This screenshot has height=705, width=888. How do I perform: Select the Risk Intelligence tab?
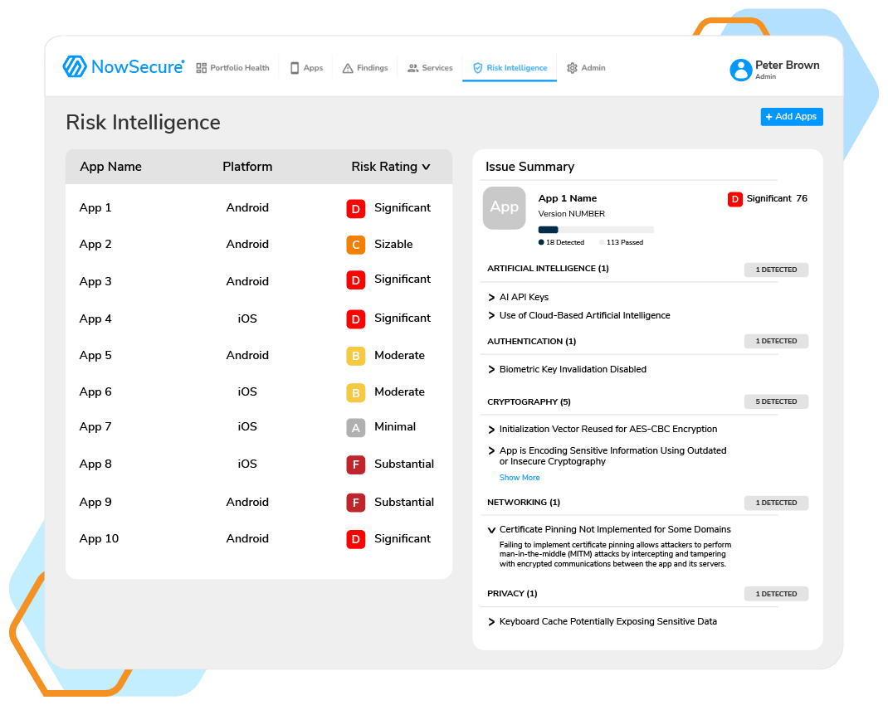(x=509, y=68)
